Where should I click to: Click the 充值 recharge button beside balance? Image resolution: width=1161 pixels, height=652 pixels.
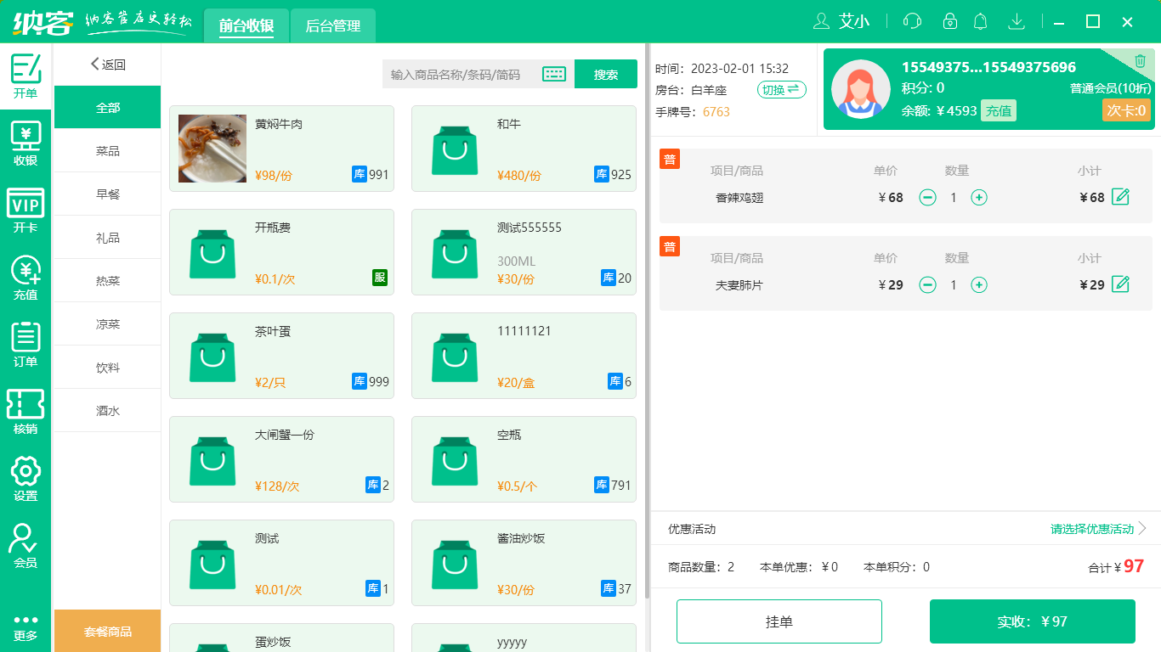tap(998, 110)
